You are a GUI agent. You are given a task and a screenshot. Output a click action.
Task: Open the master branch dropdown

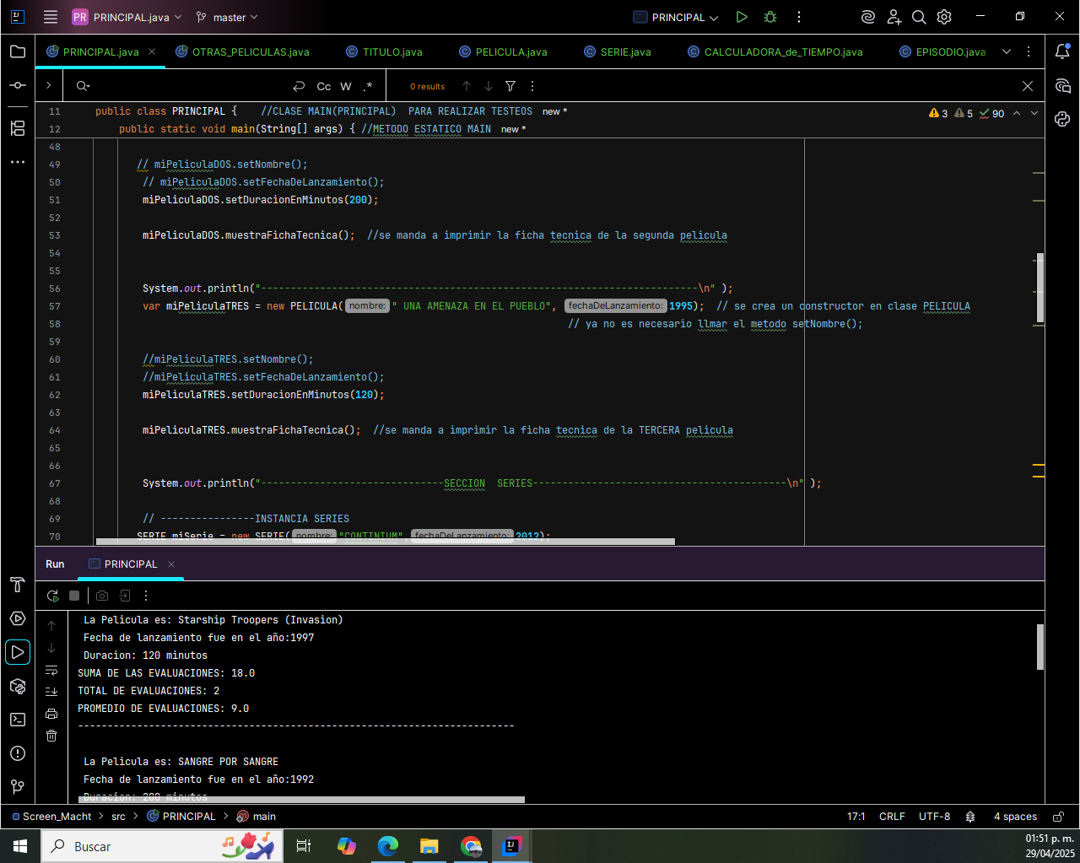click(x=226, y=17)
